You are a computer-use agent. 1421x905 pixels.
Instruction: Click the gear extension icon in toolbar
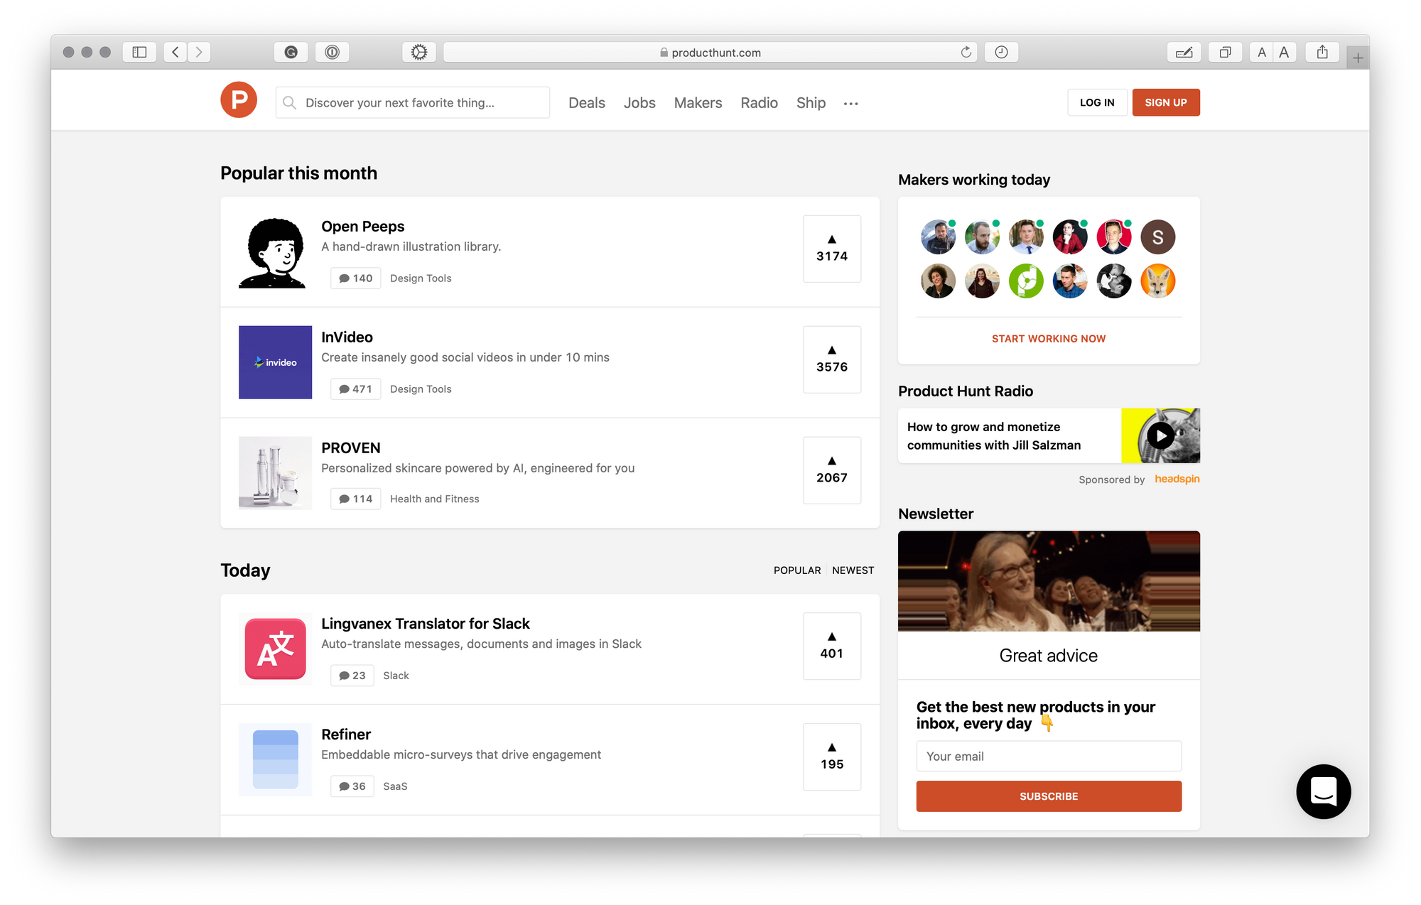[419, 52]
